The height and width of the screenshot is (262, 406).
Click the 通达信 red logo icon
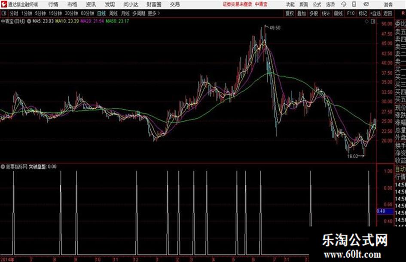[x=3, y=4]
